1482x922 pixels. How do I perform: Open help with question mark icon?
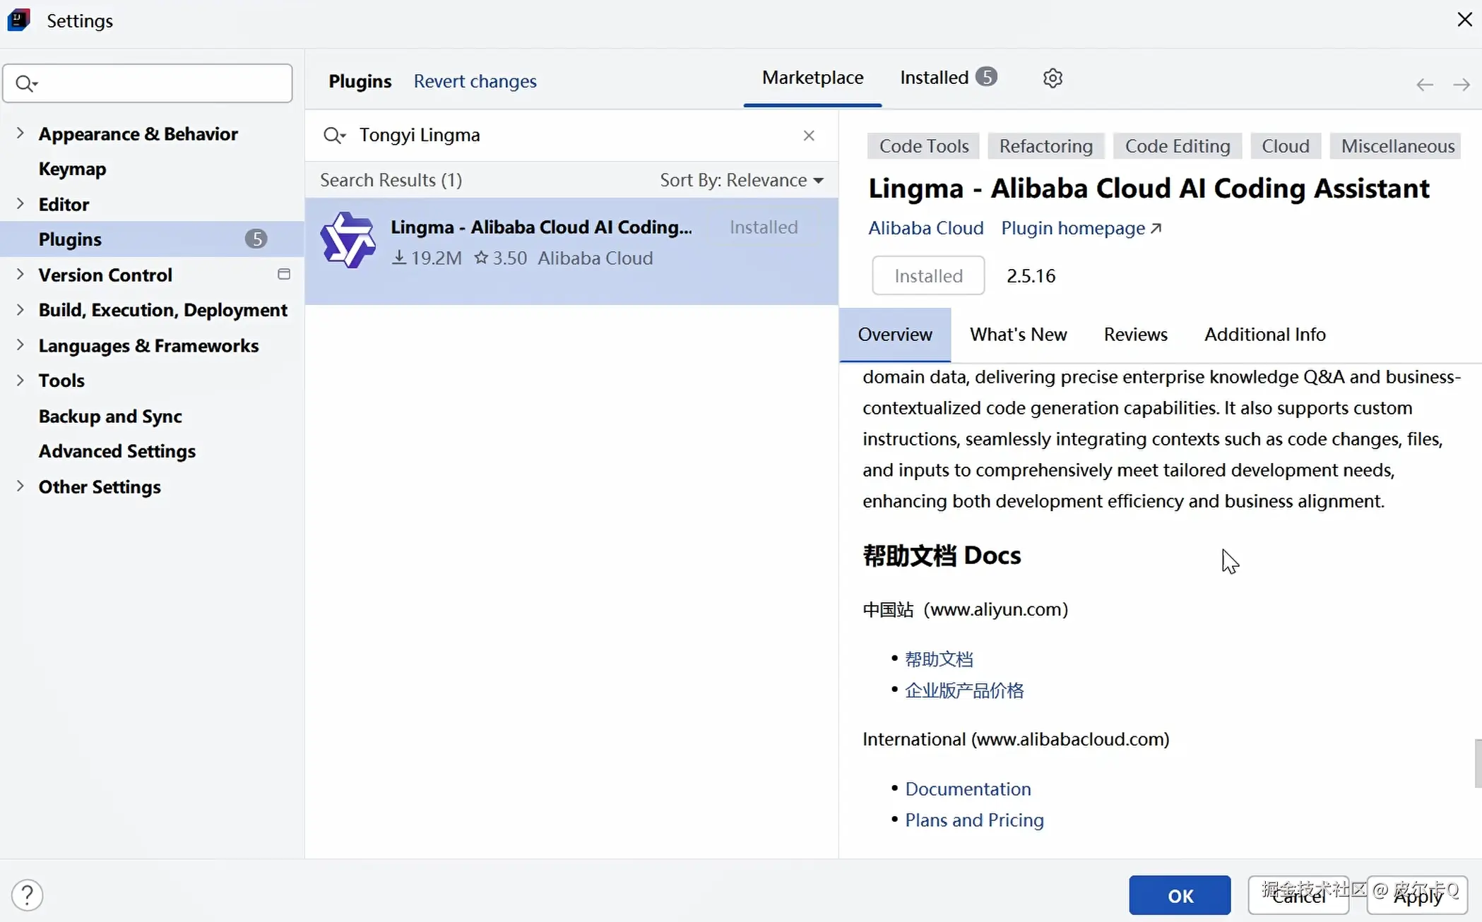pyautogui.click(x=28, y=895)
